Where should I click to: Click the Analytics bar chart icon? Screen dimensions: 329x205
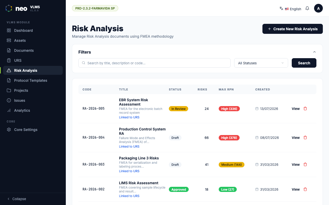point(9,110)
